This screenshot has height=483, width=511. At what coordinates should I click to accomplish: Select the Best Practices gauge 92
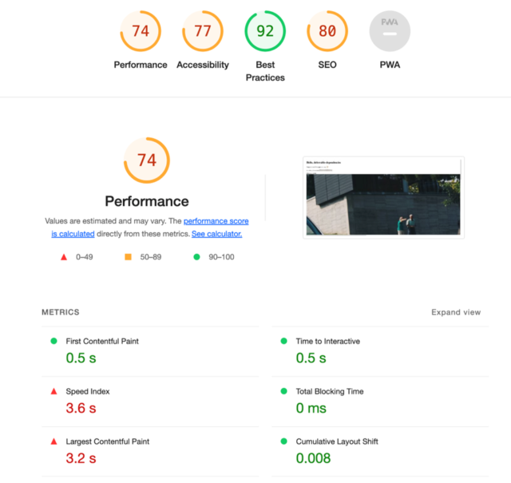click(x=265, y=32)
